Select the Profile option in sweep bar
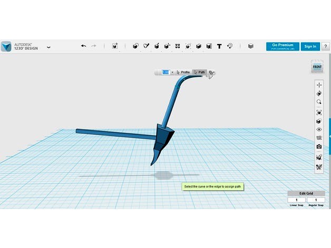 click(x=183, y=72)
